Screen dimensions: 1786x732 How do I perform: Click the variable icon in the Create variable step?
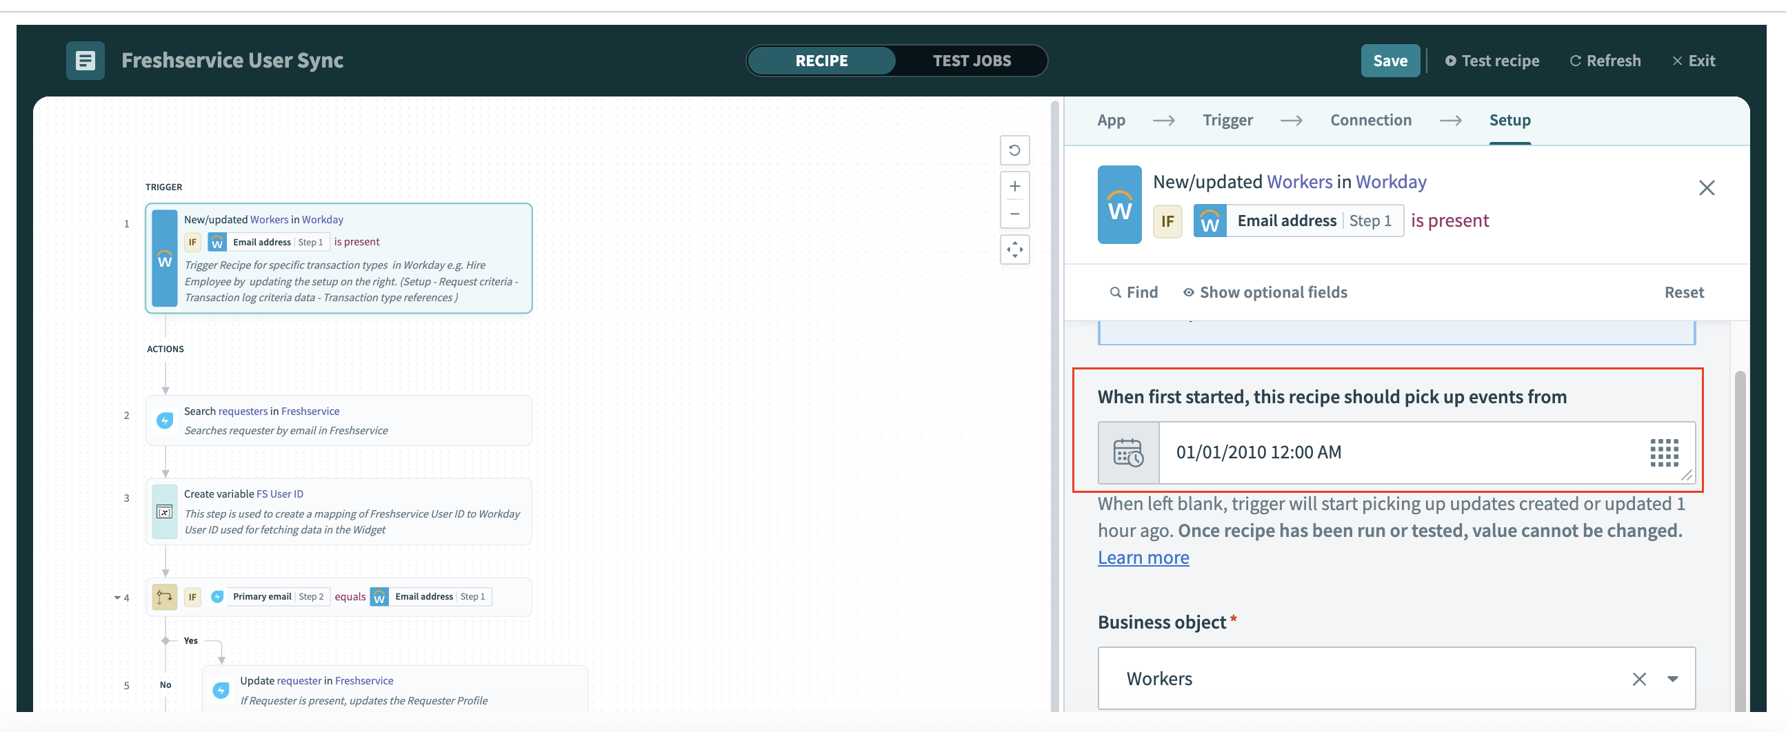click(165, 511)
